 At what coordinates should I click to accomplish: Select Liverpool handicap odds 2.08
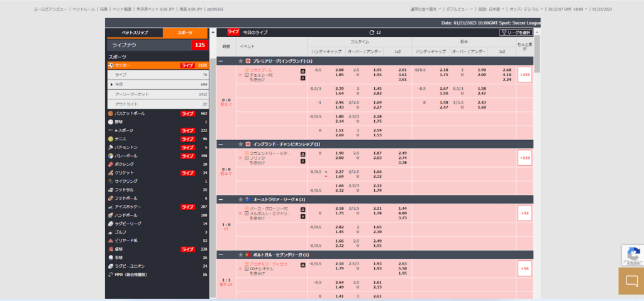[339, 70]
